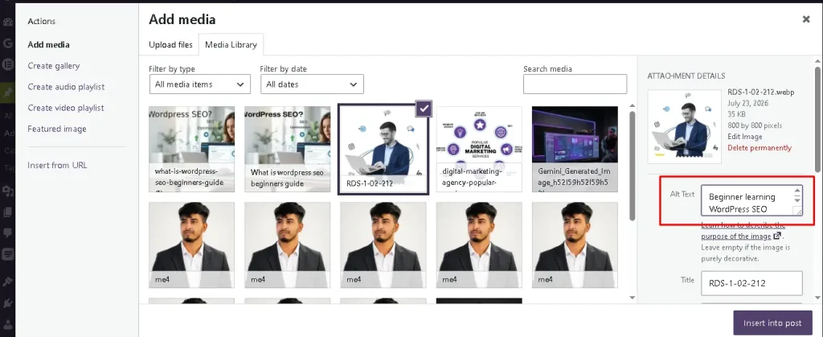The image size is (823, 337).
Task: Select the Media Library tab
Action: point(231,44)
